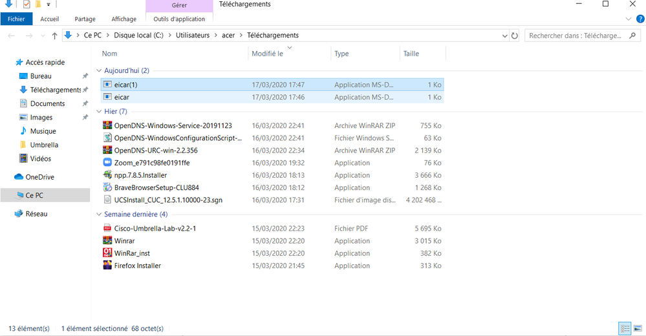Click the properties checkmark icon in title bar
This screenshot has height=336, width=646.
(x=27, y=5)
